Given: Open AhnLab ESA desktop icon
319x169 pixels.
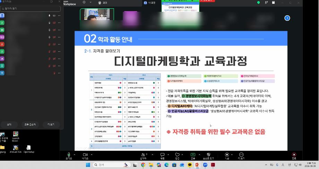Looking at the screenshot, I should tap(16, 149).
